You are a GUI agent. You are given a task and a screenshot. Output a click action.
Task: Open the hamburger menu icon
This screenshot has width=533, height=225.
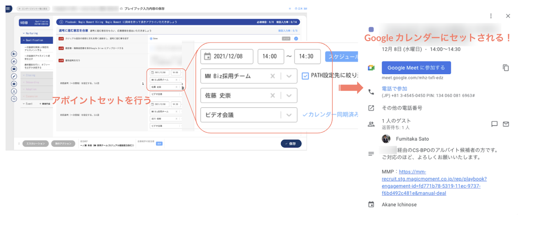(x=9, y=8)
